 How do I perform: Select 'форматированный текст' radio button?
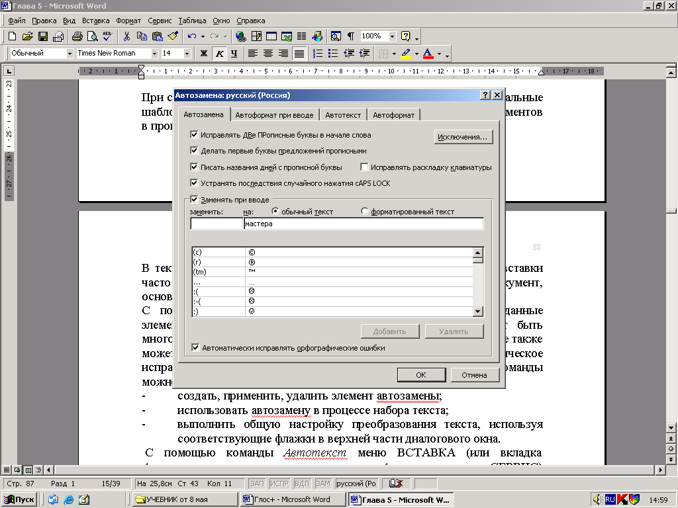click(364, 211)
